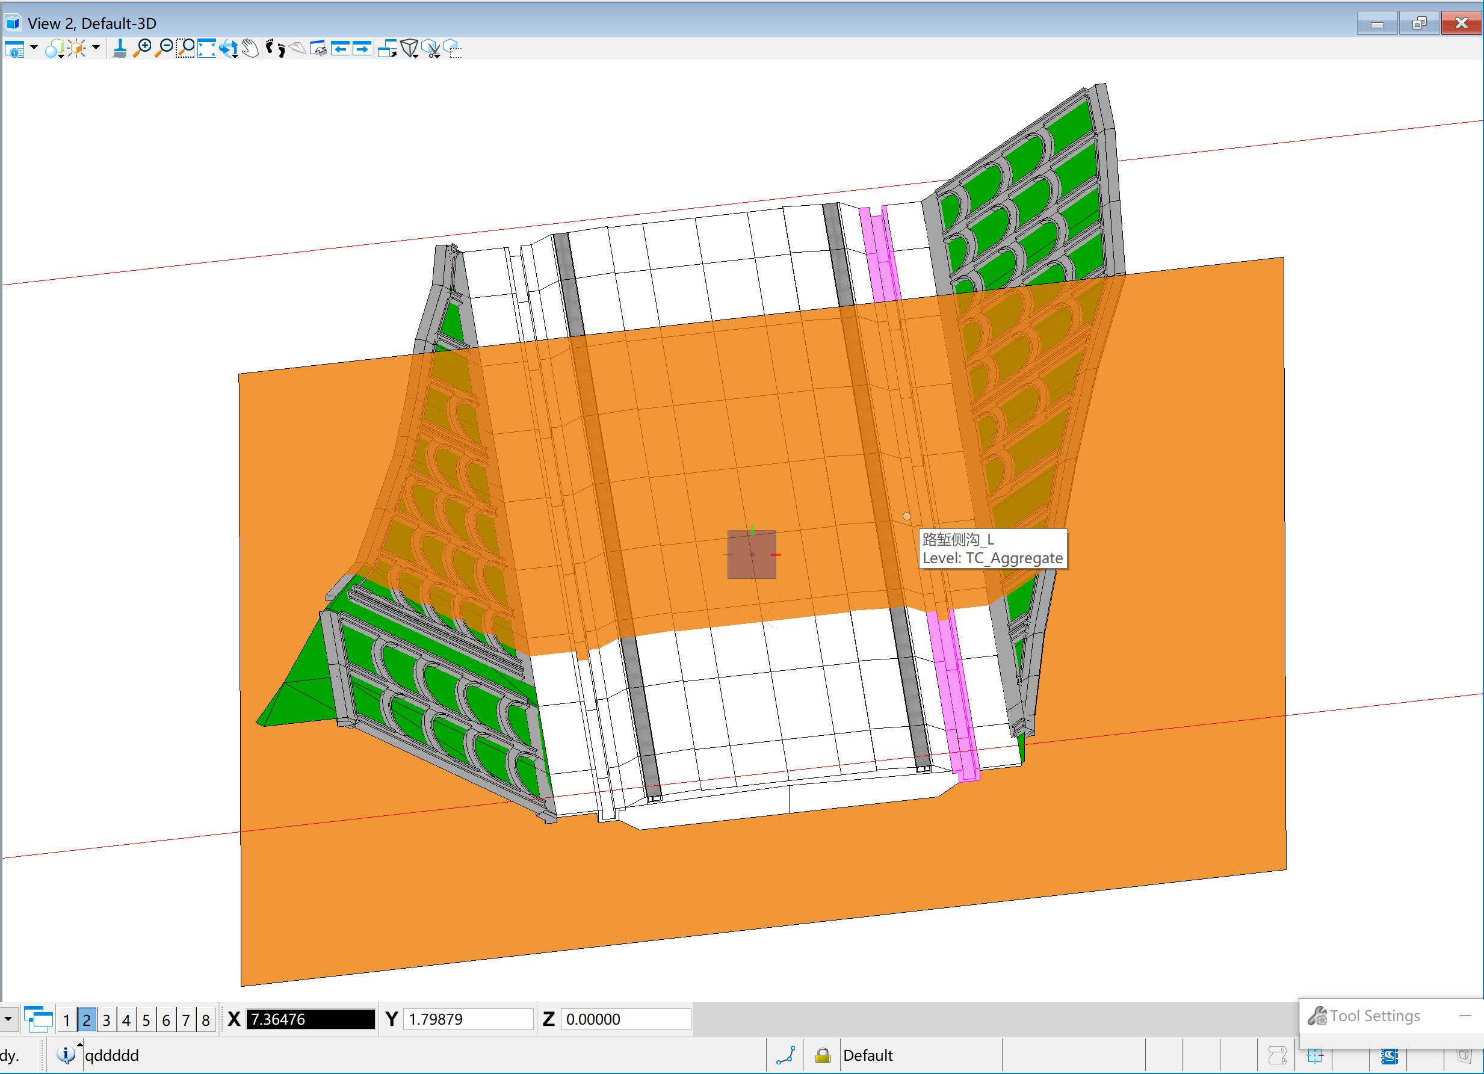Open the Message Center info icon

[66, 1054]
